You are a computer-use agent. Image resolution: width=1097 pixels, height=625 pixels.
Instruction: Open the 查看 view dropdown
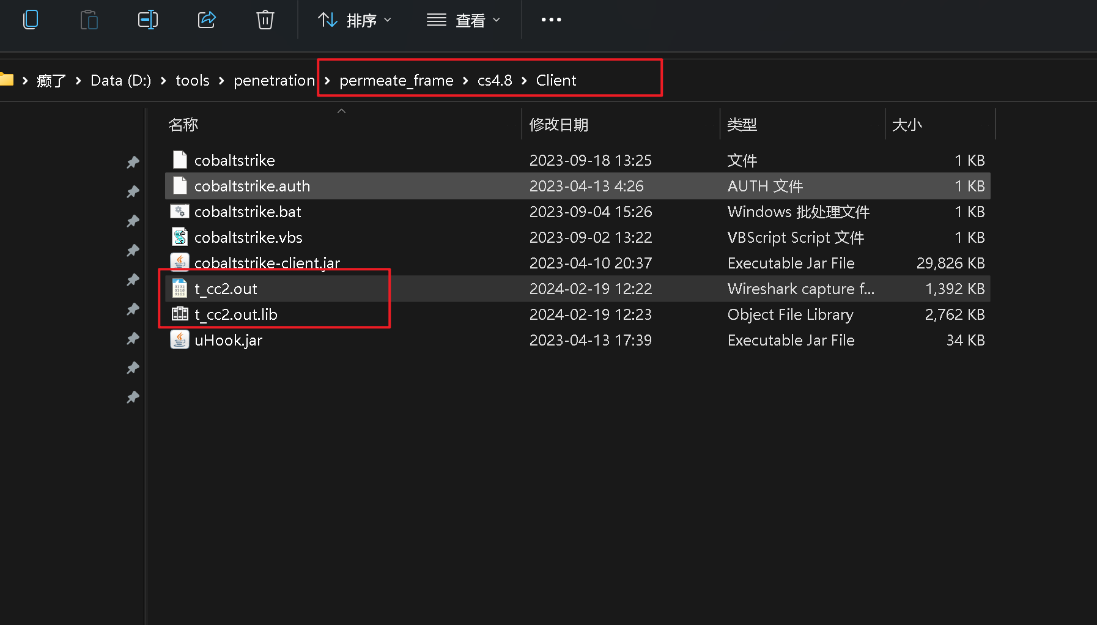pyautogui.click(x=464, y=20)
